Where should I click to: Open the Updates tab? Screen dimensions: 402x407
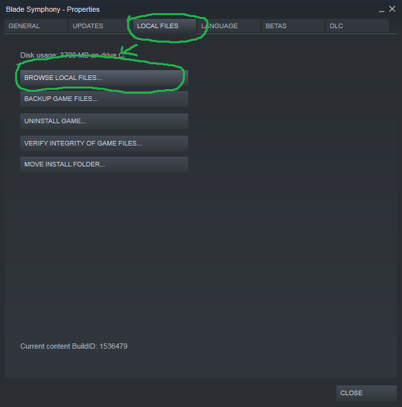tap(100, 26)
